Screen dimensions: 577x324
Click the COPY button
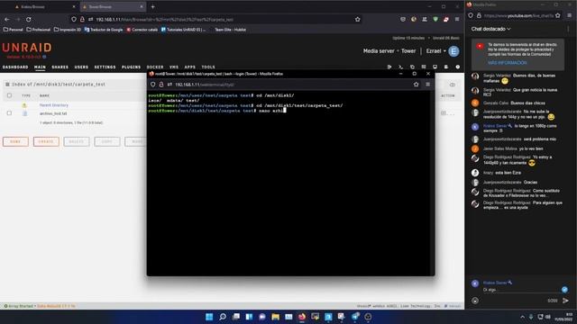106,141
